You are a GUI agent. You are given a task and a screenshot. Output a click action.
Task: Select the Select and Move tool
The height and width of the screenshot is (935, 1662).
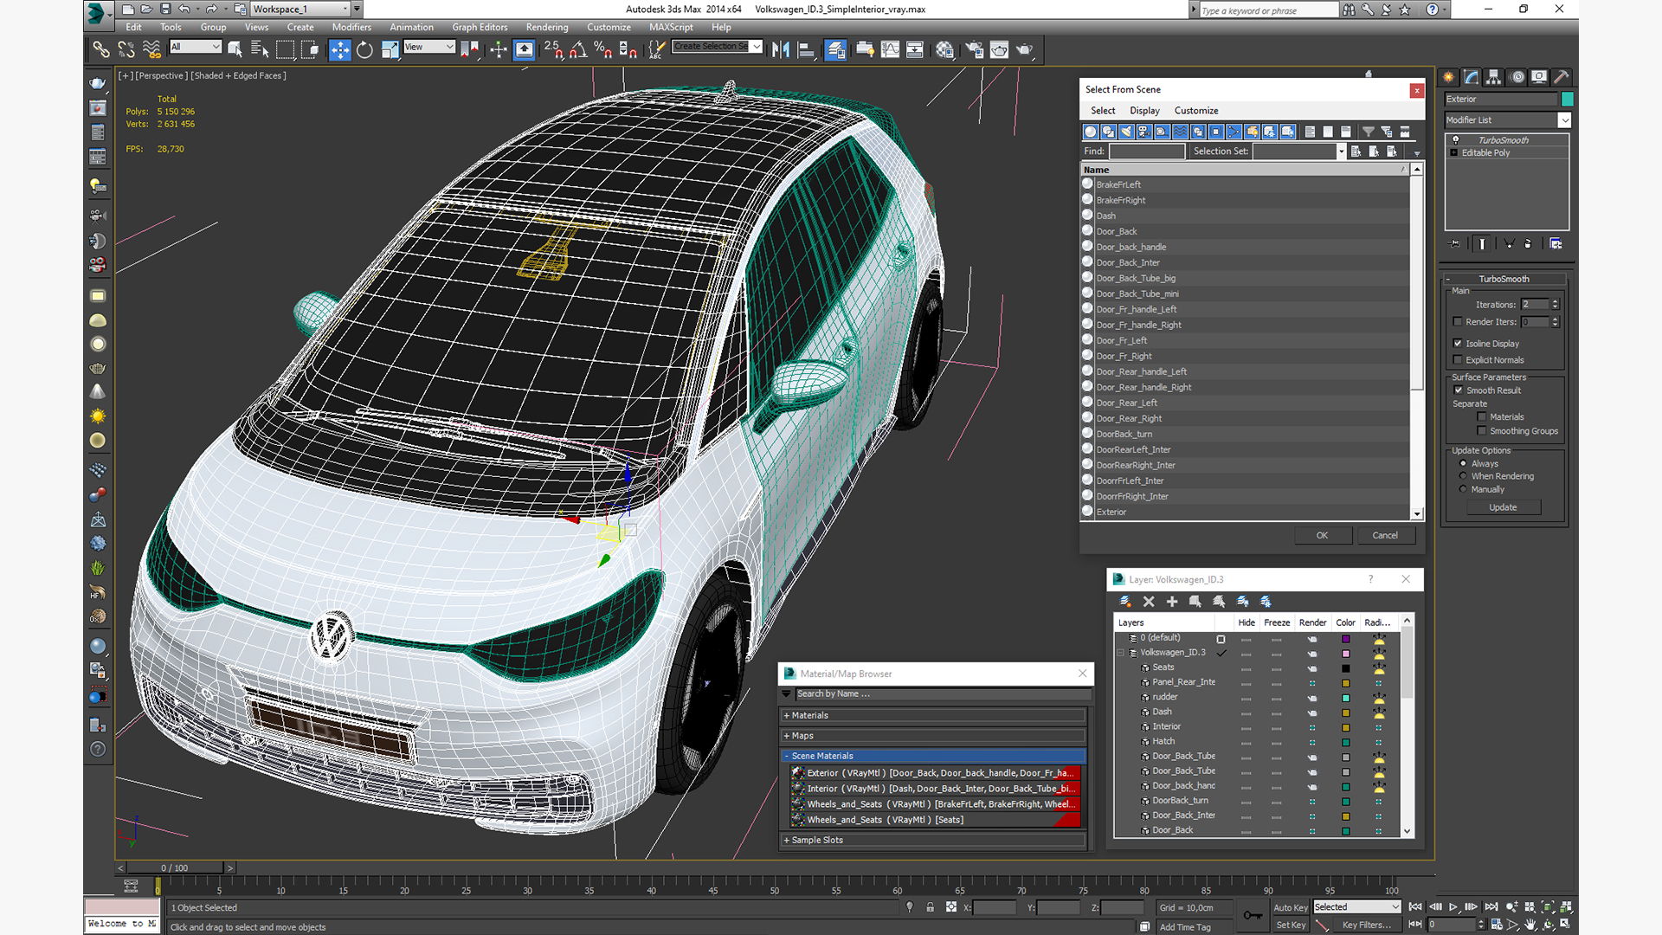340,49
